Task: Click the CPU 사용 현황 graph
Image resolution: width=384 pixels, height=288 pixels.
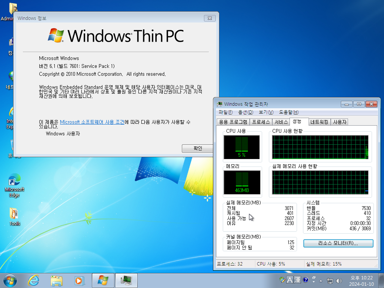Action: pos(320,147)
